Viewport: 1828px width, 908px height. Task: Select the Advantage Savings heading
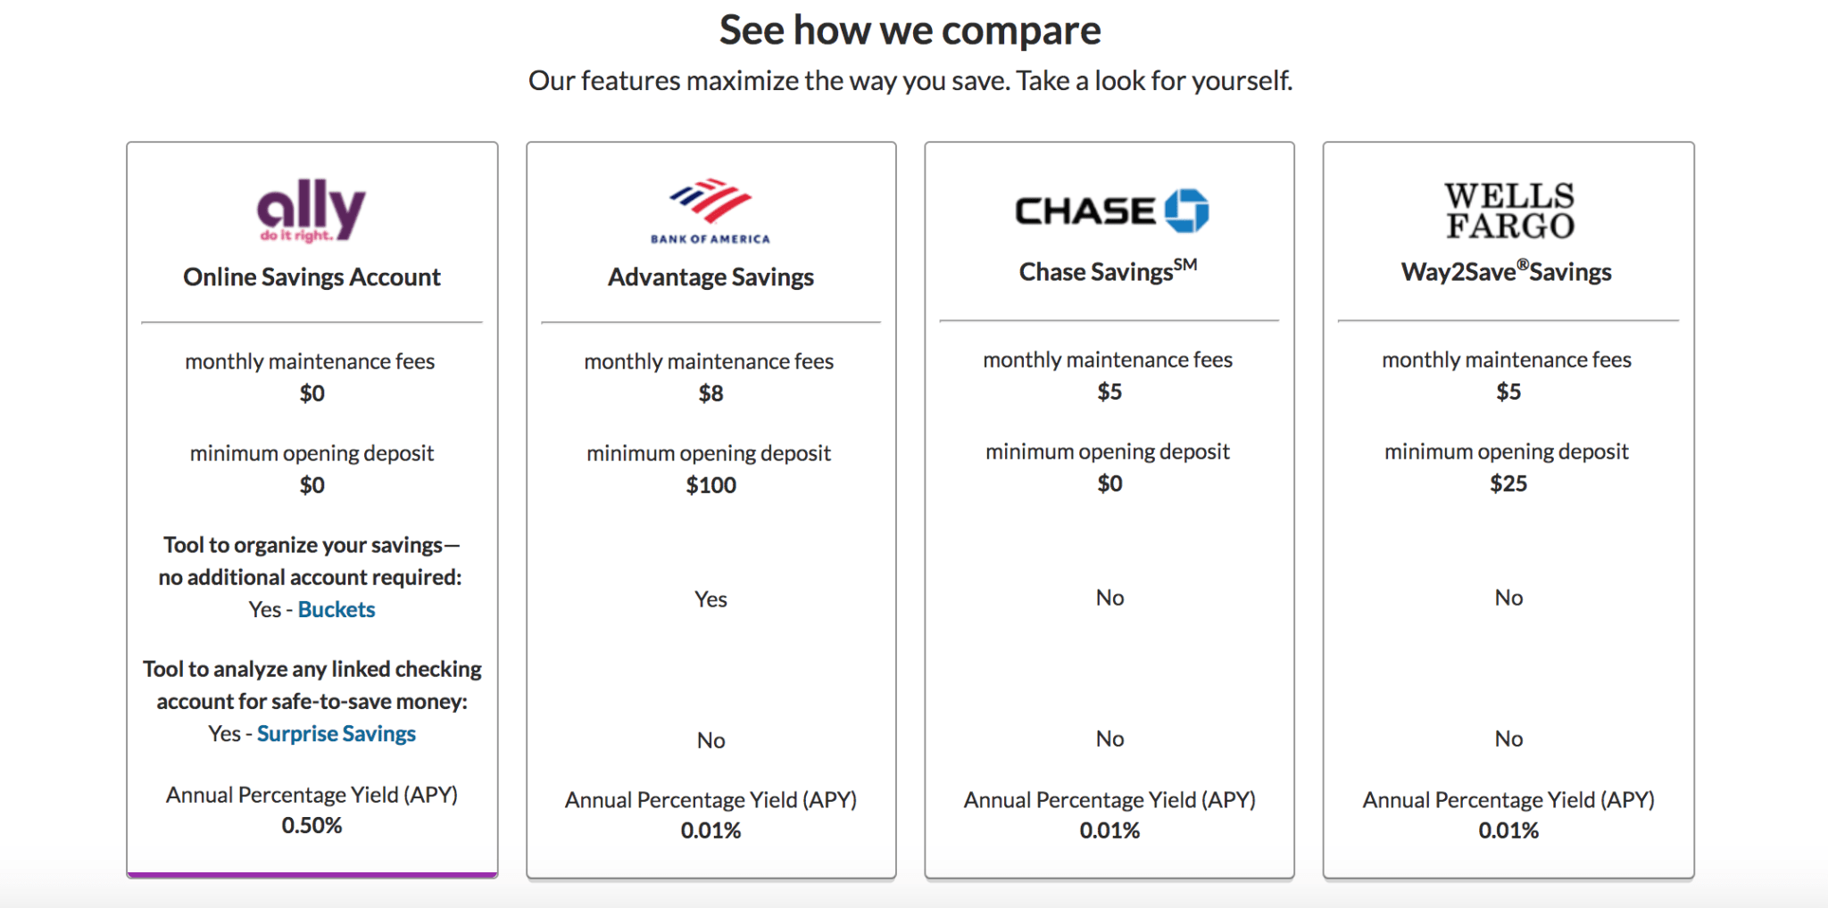tap(710, 277)
